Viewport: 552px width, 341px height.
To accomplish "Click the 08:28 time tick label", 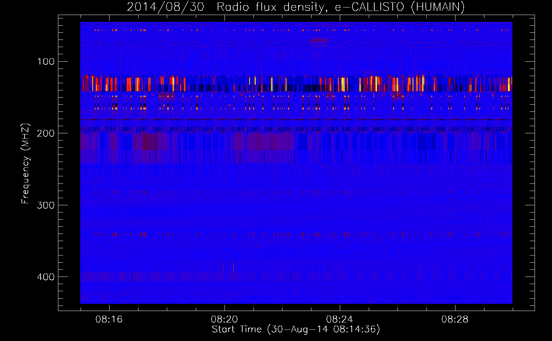I will click(x=455, y=320).
